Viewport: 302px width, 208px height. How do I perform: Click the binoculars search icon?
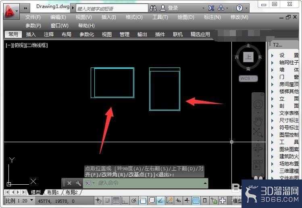pyautogui.click(x=153, y=8)
